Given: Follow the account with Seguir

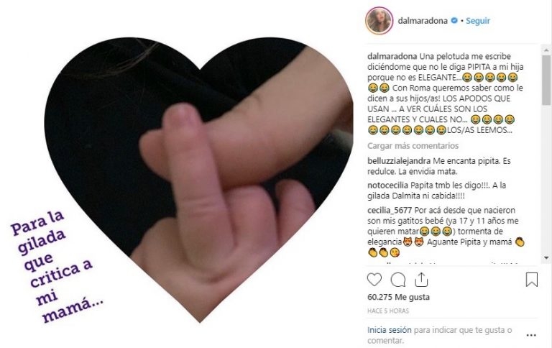Looking at the screenshot, I should click(478, 21).
